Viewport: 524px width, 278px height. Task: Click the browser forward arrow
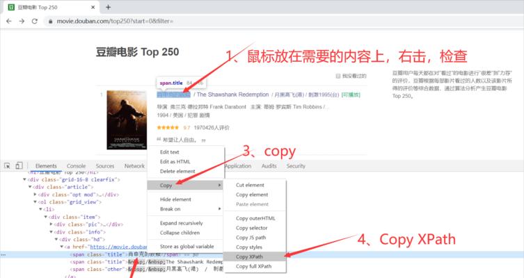tap(22, 21)
